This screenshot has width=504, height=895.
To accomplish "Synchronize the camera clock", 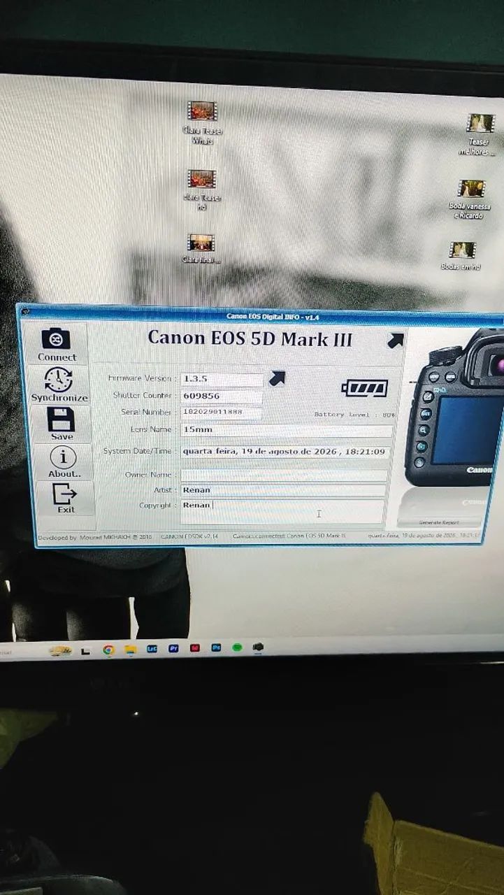I will pyautogui.click(x=59, y=385).
